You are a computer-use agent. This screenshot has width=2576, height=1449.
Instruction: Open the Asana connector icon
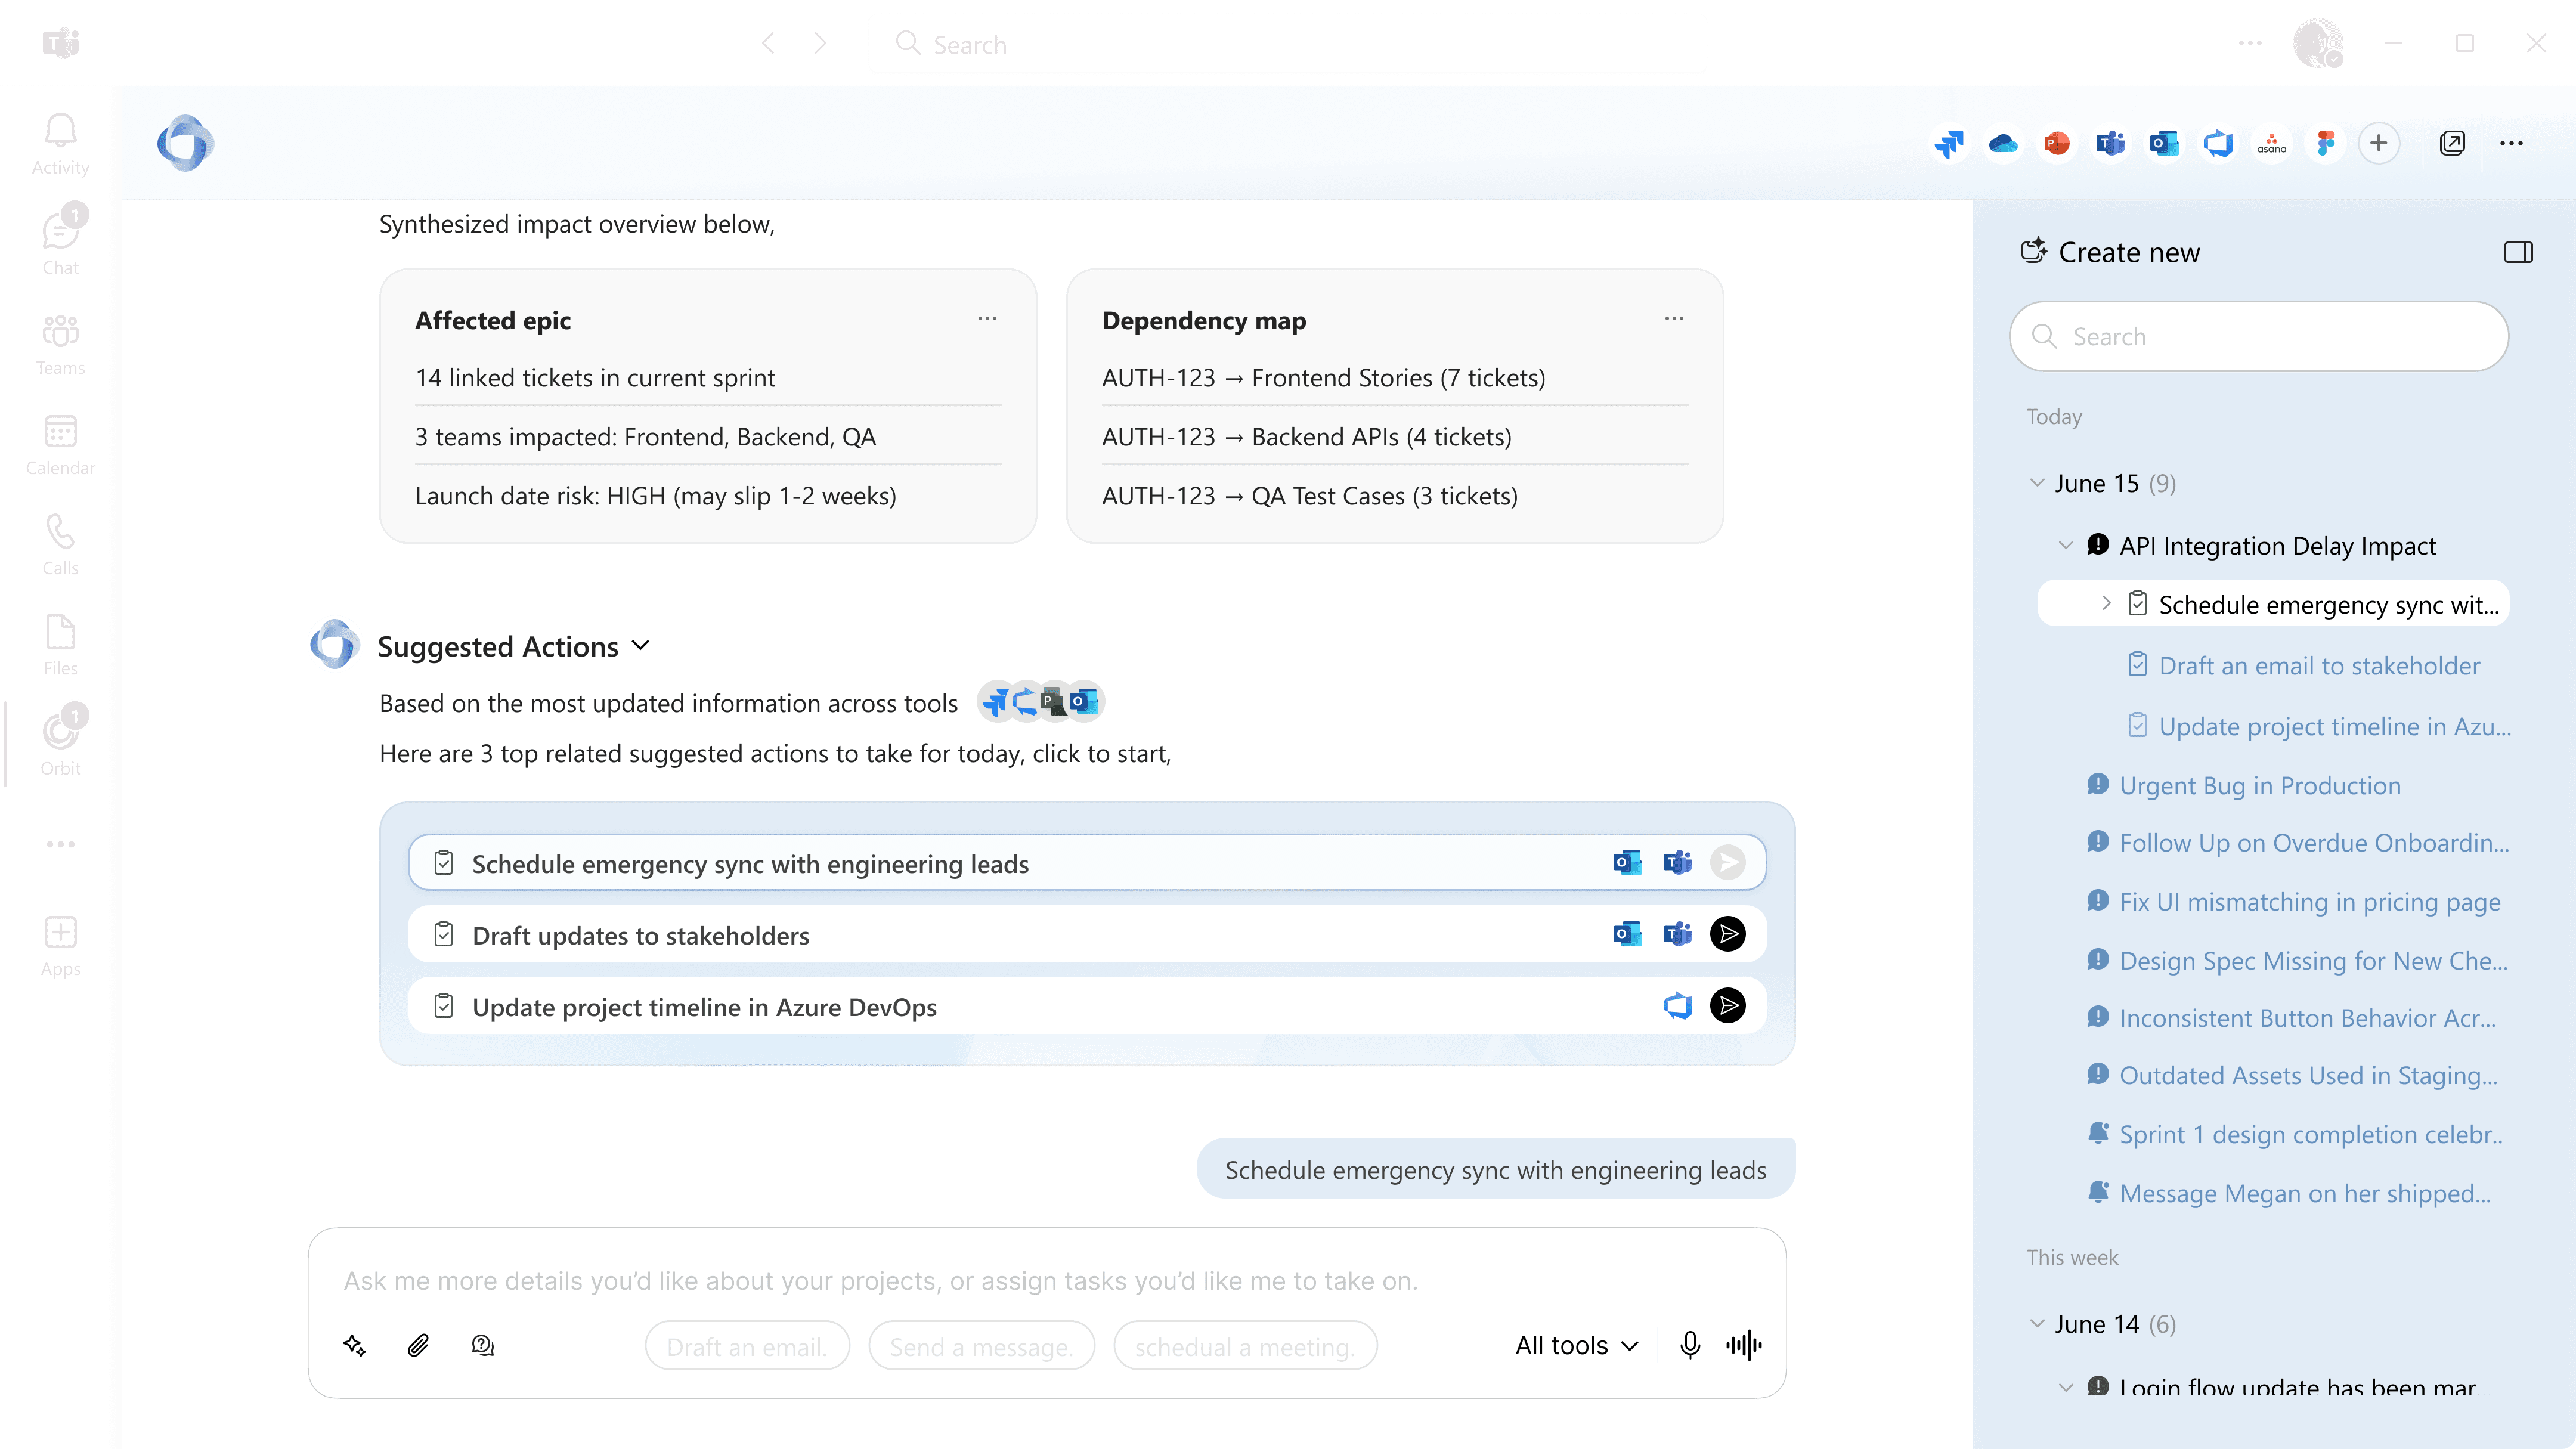(2271, 143)
